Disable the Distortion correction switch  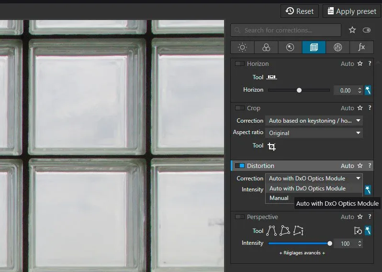pos(239,166)
